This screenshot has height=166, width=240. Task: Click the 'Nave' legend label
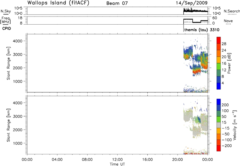pyautogui.click(x=228, y=21)
